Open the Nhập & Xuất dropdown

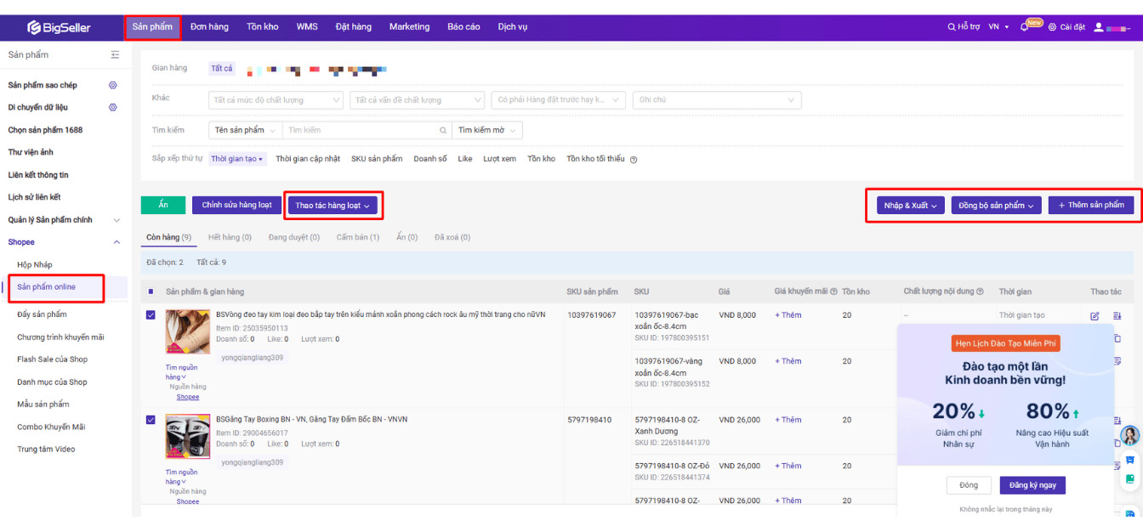pos(910,206)
